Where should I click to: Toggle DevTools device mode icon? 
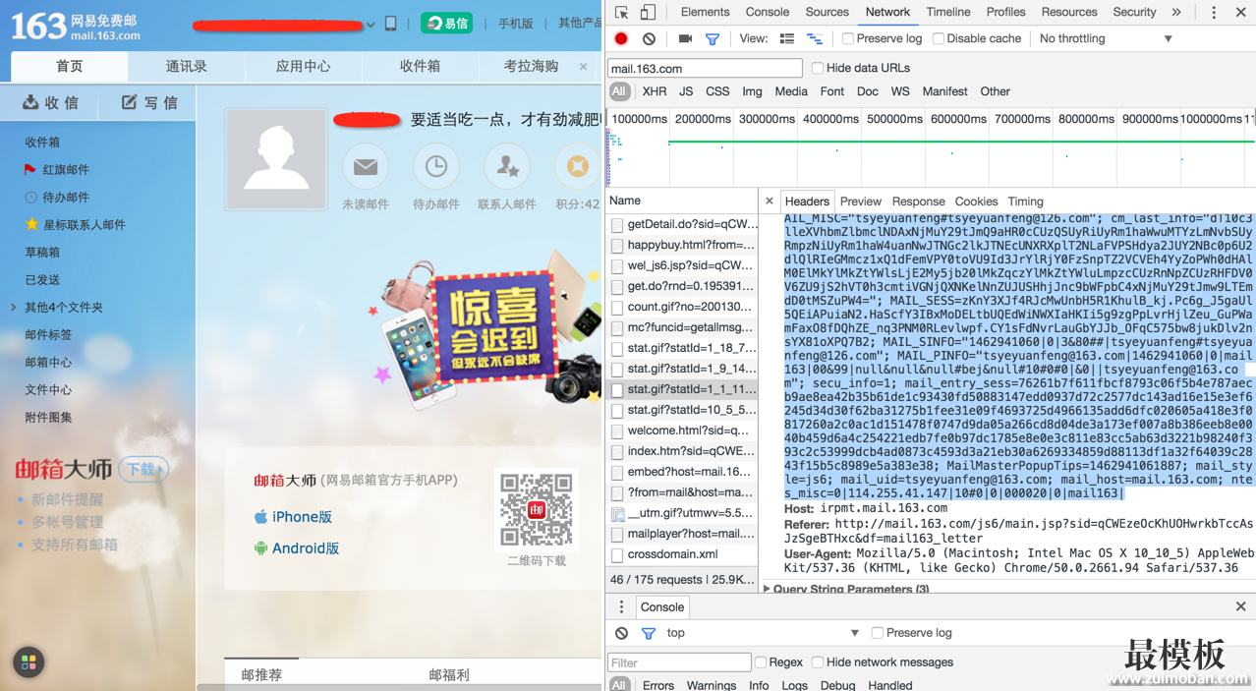[648, 13]
